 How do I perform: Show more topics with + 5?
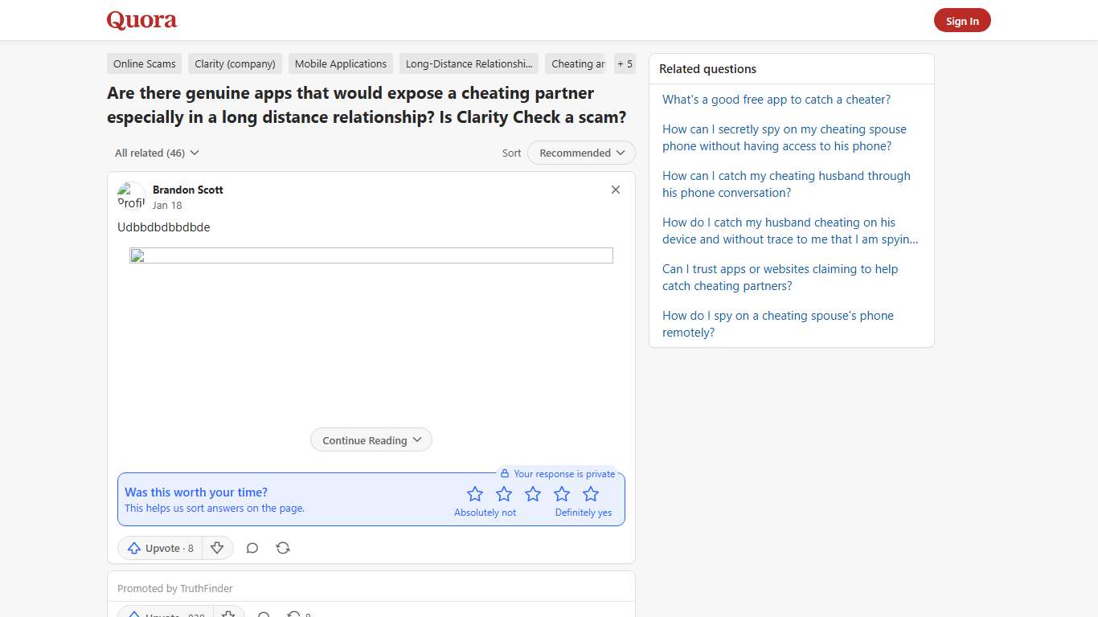click(x=625, y=64)
